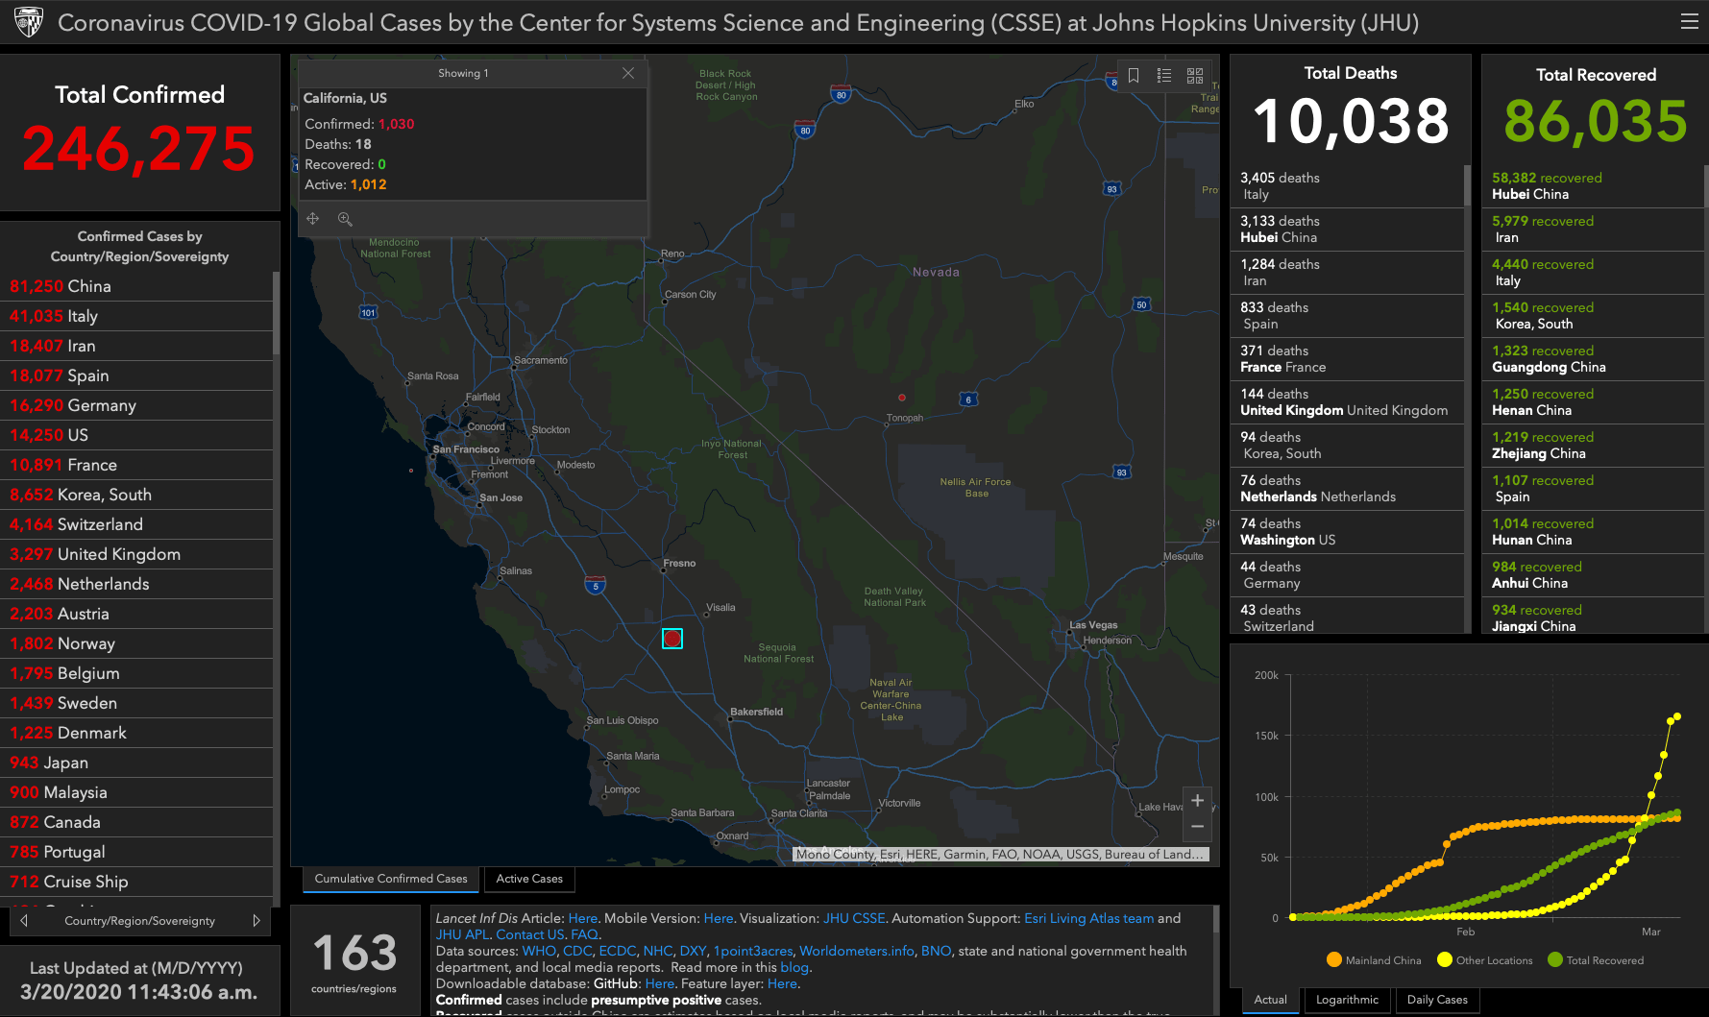Switch to Cumulative Confirmed Cases tab
This screenshot has width=1709, height=1017.
point(391,879)
